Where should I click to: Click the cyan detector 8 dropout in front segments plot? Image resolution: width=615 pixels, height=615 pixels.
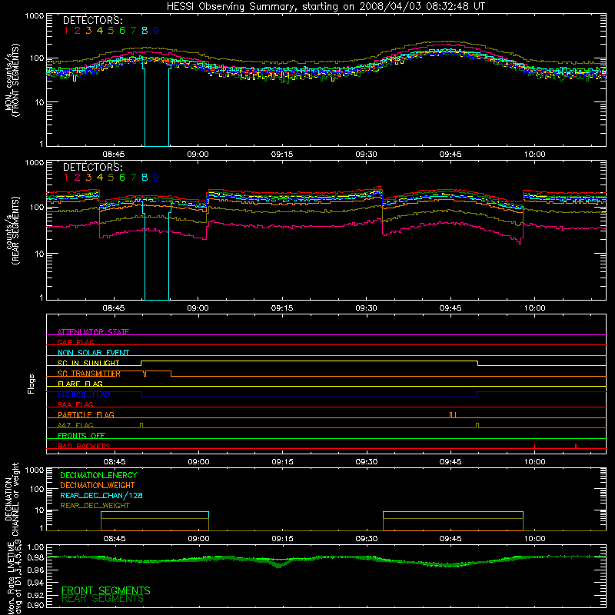click(157, 106)
